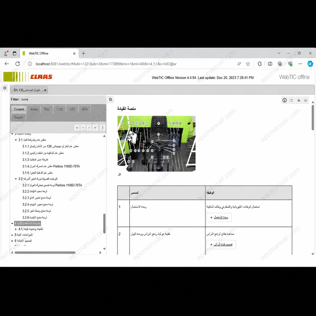Viewport: 316px width, 316px height.
Task: Open tree item 3.2.6
Action: (35, 217)
